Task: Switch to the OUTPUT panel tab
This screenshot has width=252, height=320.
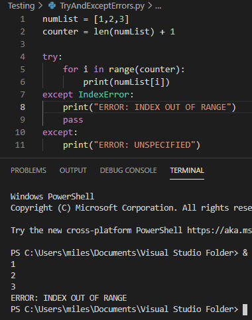Action: coord(73,170)
